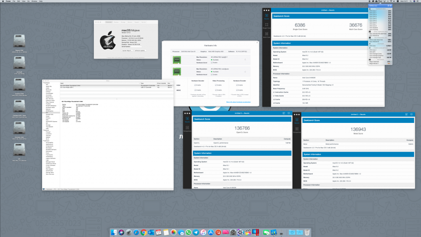Select Bluetooth in System Report sidebar

tap(48, 90)
